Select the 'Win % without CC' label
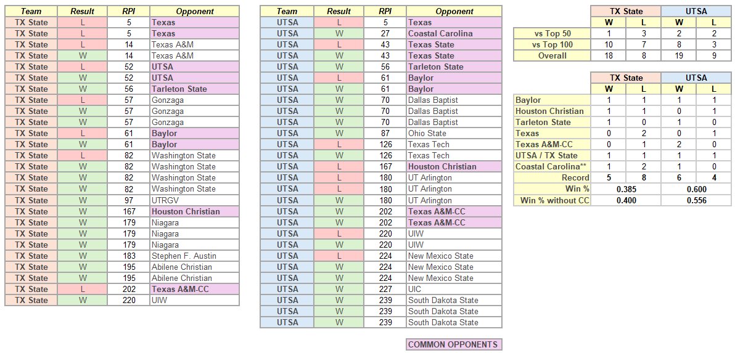 point(552,200)
